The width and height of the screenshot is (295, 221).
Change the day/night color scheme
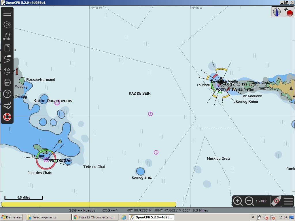point(7,71)
